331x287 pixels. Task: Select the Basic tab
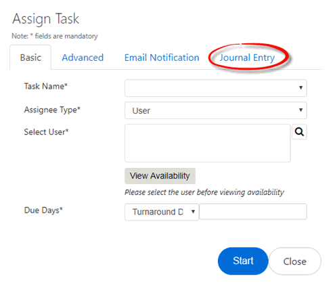30,58
